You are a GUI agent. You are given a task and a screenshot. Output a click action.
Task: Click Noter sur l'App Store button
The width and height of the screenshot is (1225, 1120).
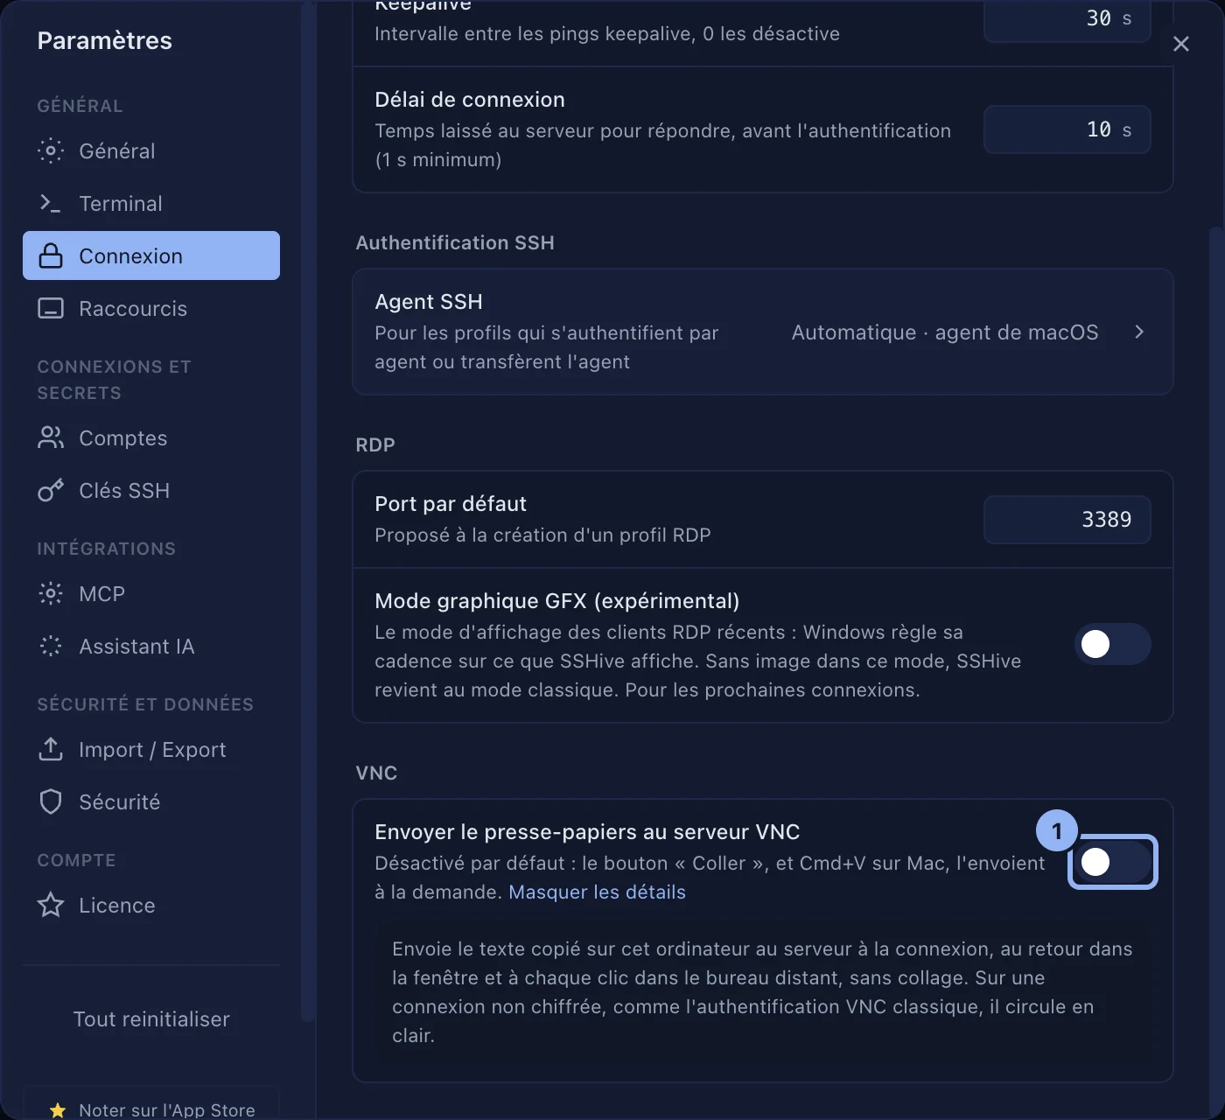(151, 1104)
